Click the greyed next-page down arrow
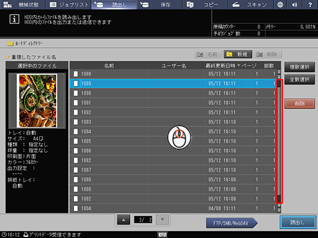Viewport: 318px width, 238px height. coord(162,220)
